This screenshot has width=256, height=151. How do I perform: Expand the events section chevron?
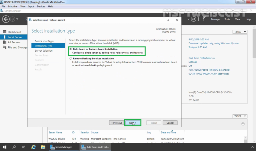243,124
